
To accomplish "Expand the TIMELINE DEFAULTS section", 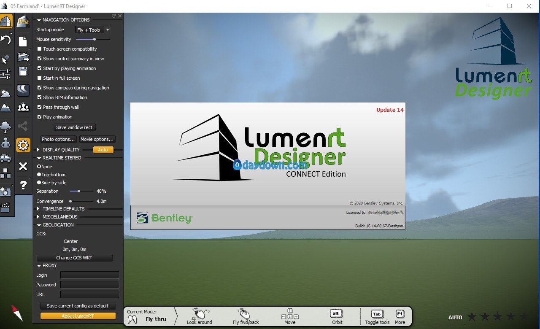I will click(39, 209).
